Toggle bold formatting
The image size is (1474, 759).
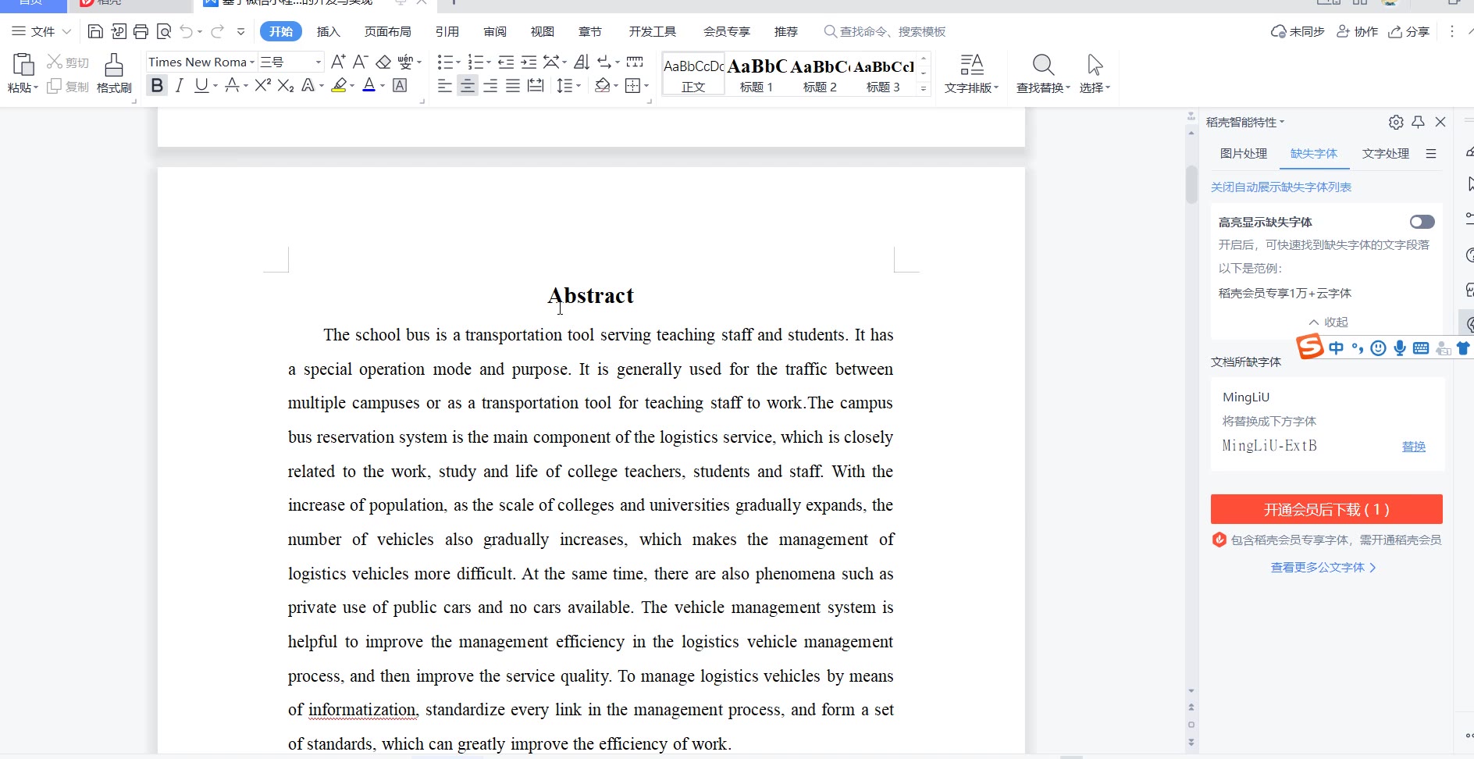(157, 86)
